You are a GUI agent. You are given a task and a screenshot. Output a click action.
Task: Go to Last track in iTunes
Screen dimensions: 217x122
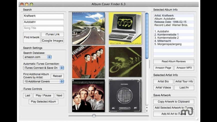pyautogui.click(x=28, y=95)
